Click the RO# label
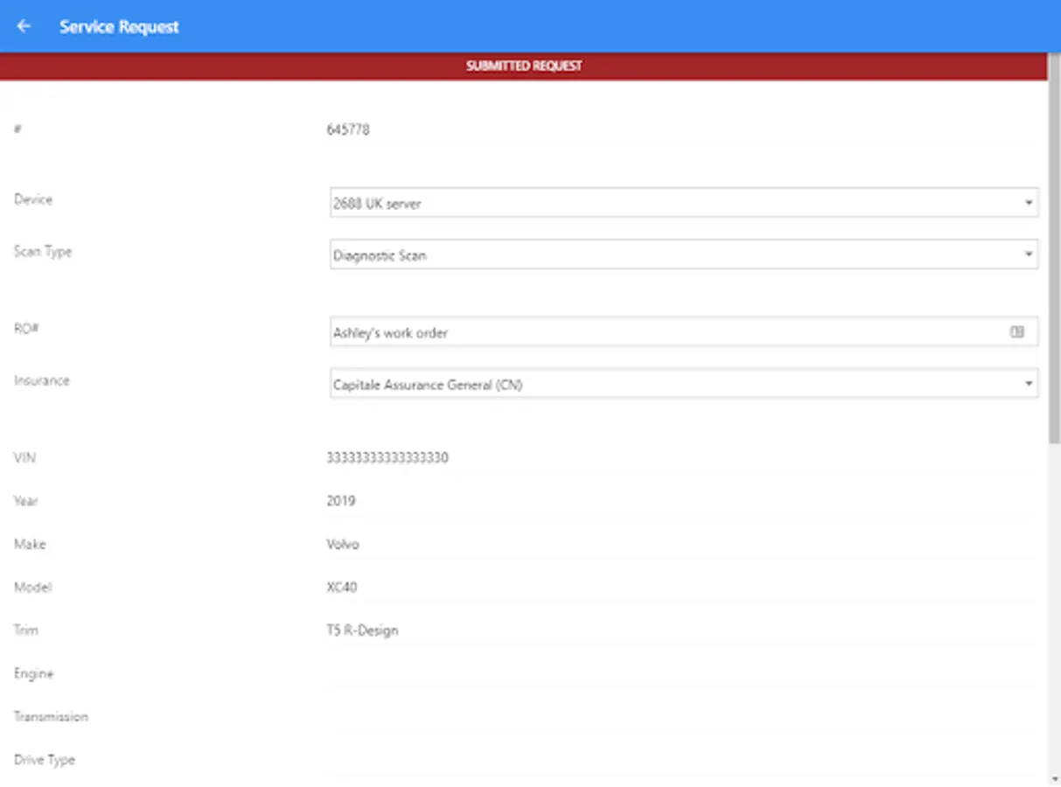 tap(26, 329)
